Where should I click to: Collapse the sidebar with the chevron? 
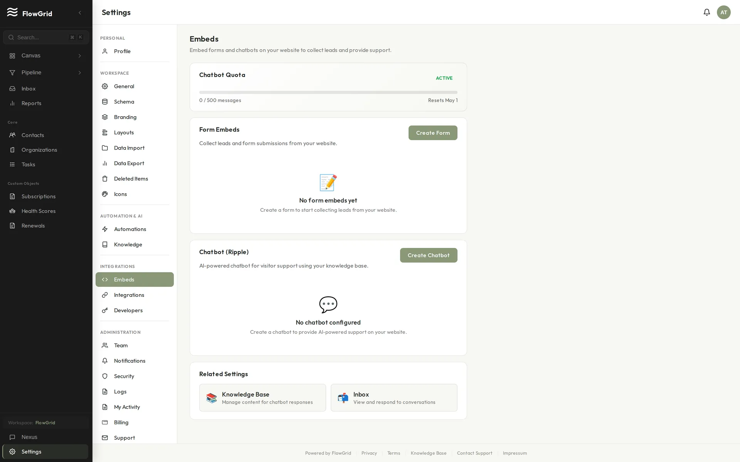[80, 13]
